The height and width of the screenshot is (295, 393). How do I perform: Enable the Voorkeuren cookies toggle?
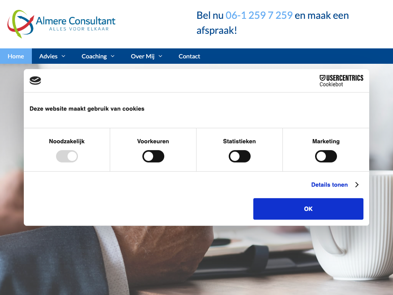point(153,156)
